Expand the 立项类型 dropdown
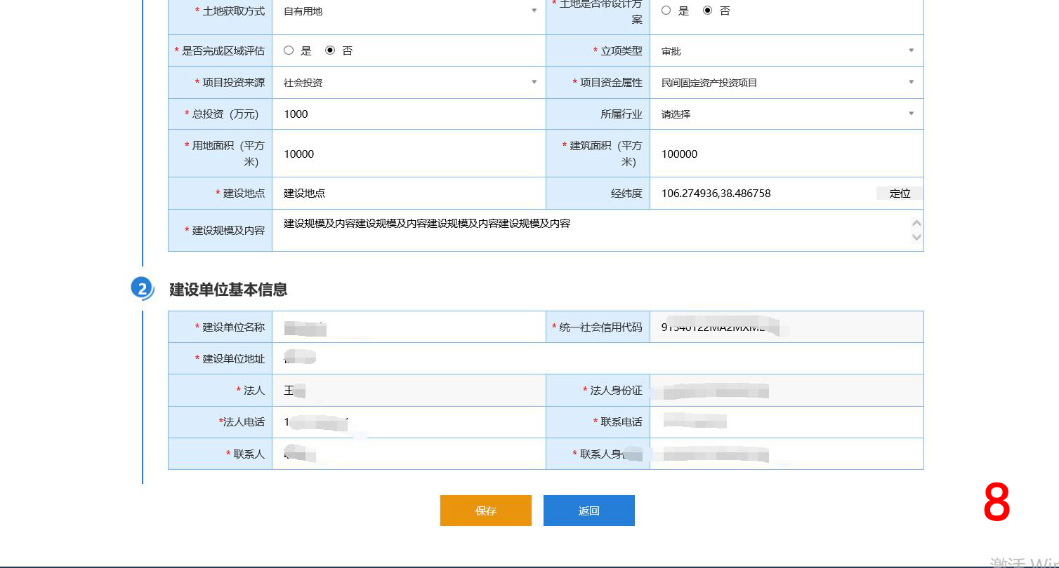 787,51
